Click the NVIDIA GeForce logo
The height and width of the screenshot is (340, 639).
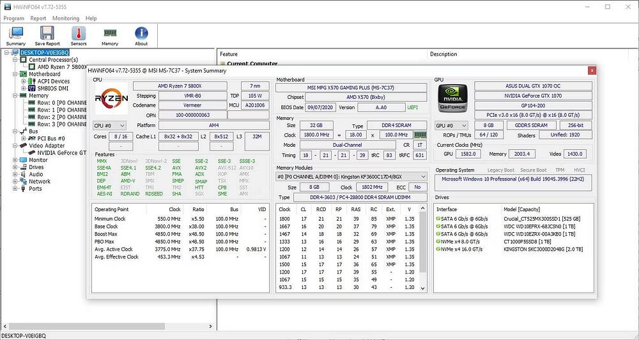(x=453, y=98)
